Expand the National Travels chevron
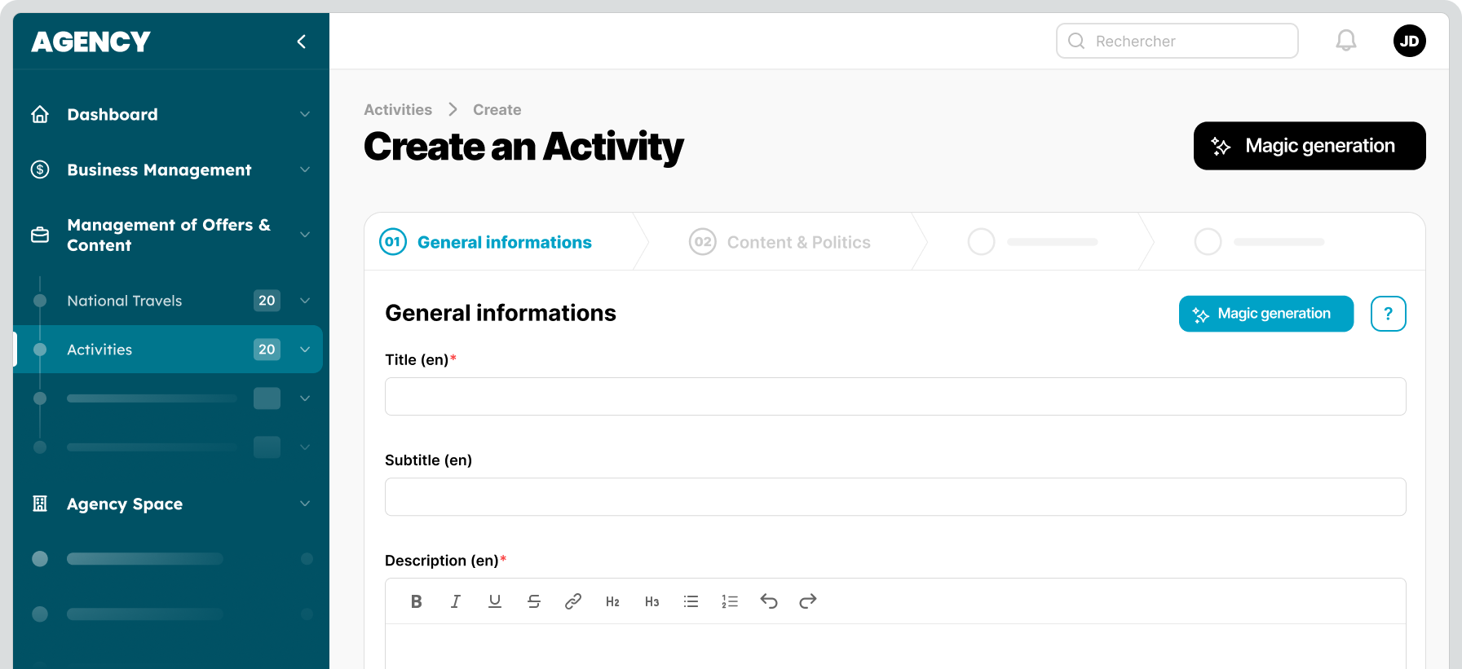Viewport: 1462px width, 669px height. point(305,301)
